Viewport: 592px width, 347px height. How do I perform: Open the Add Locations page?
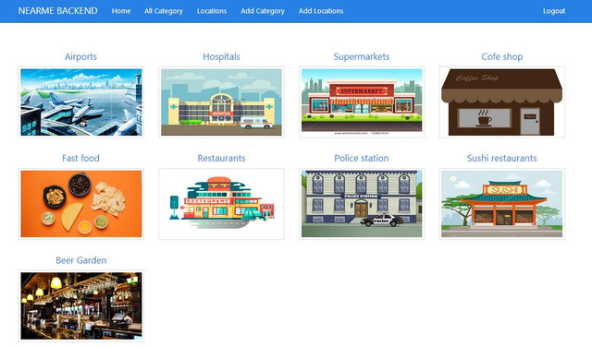click(321, 11)
